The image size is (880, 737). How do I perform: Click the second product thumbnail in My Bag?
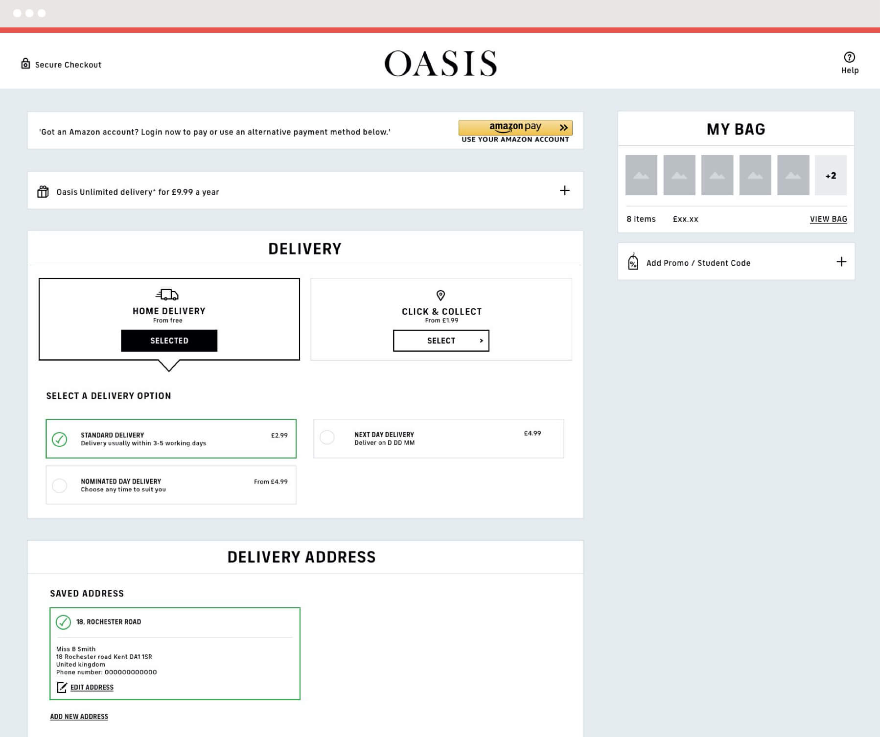[679, 175]
